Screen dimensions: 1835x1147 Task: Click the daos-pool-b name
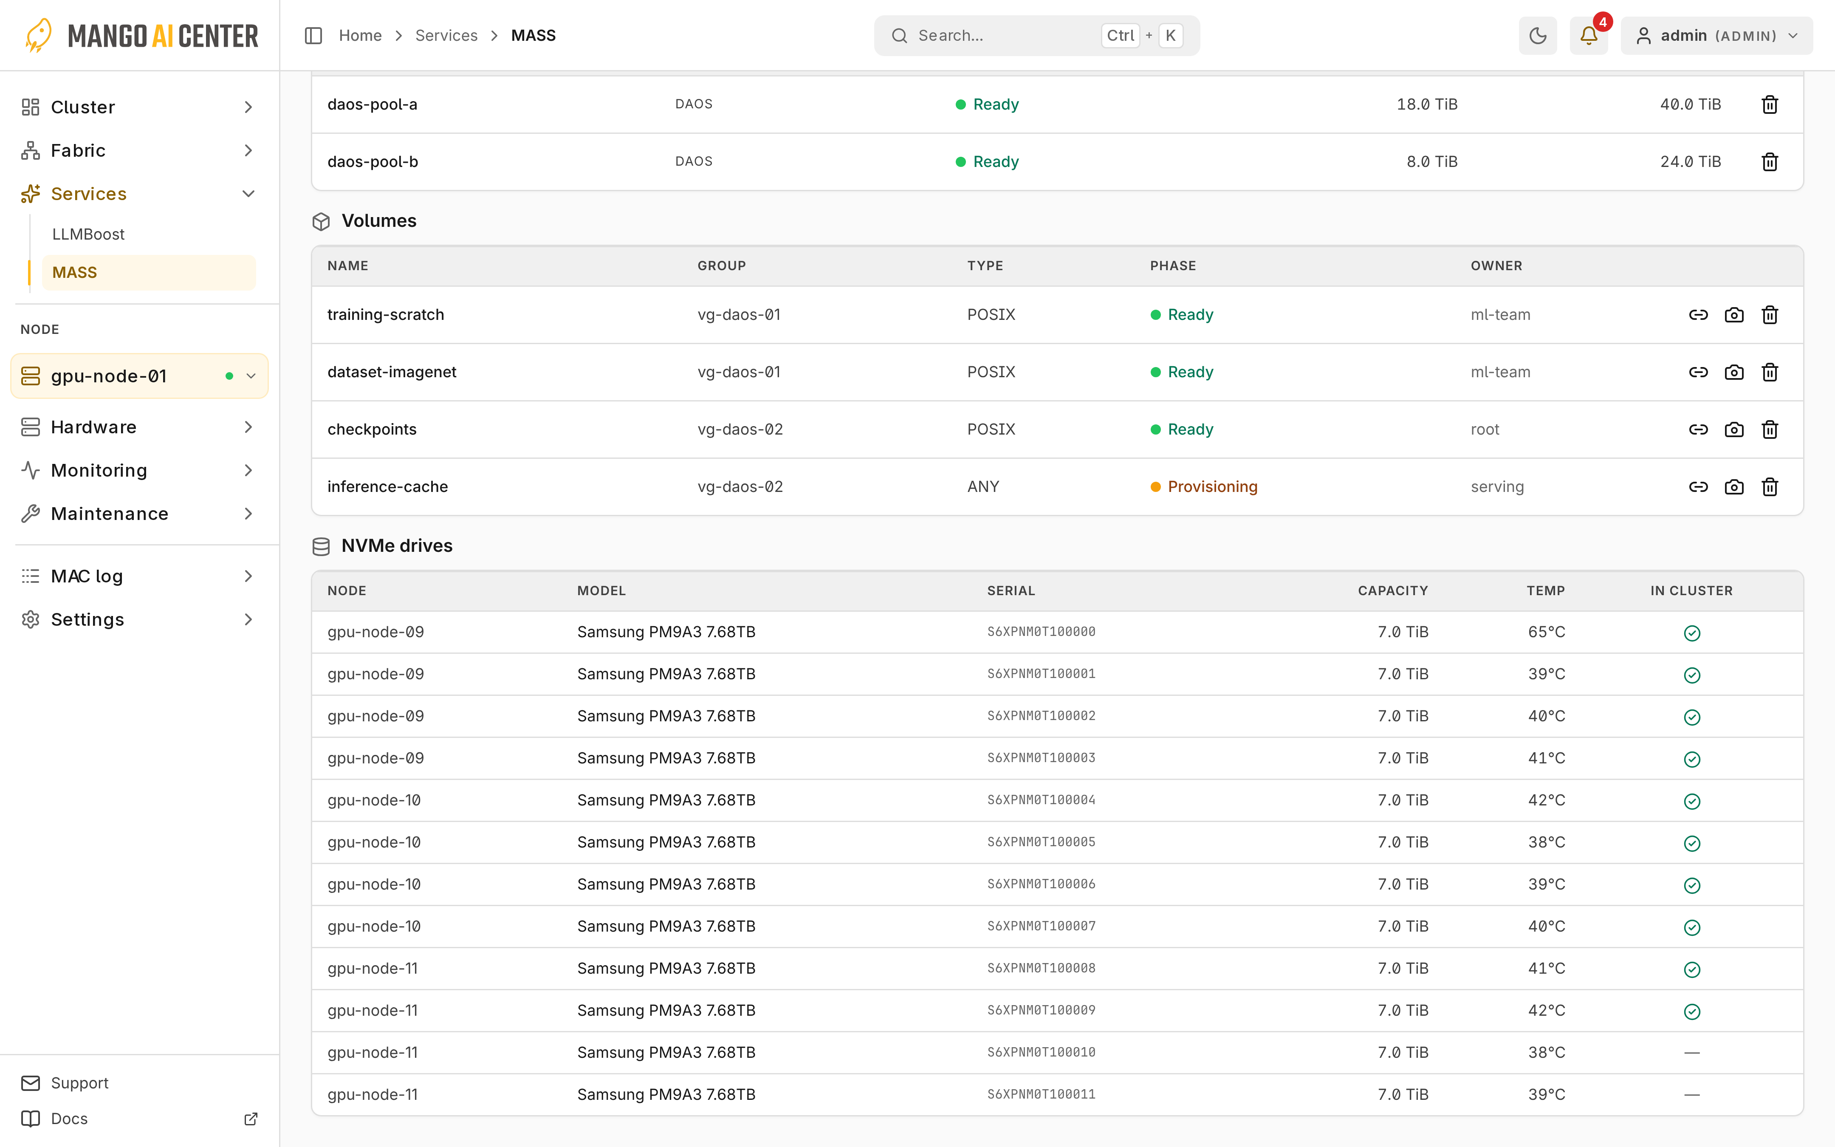coord(373,161)
